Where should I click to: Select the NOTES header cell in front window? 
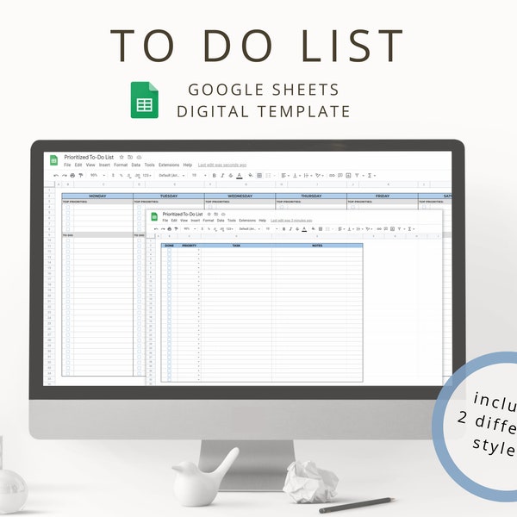pos(317,246)
